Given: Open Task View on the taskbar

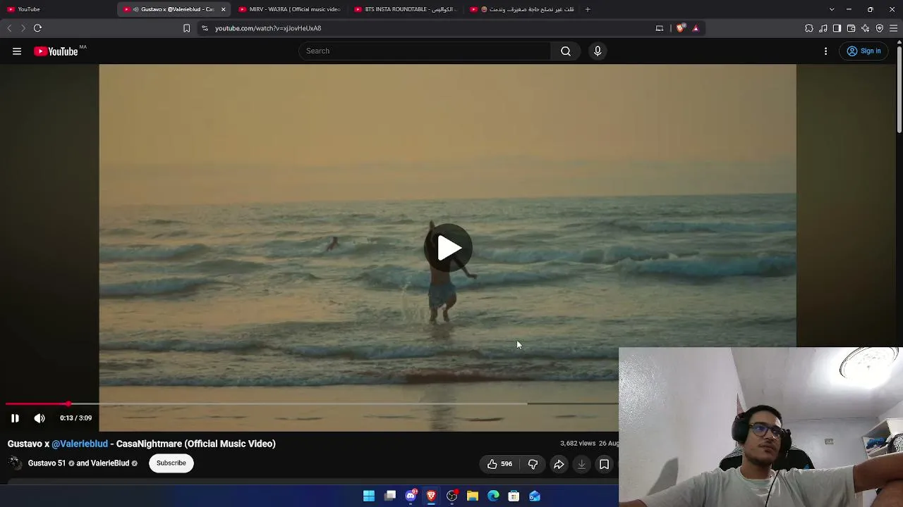Looking at the screenshot, I should click(390, 496).
